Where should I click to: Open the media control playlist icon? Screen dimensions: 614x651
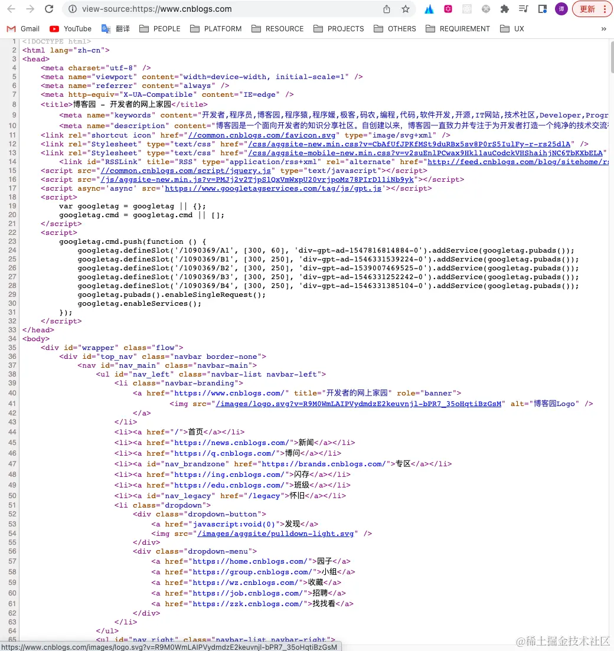(524, 9)
